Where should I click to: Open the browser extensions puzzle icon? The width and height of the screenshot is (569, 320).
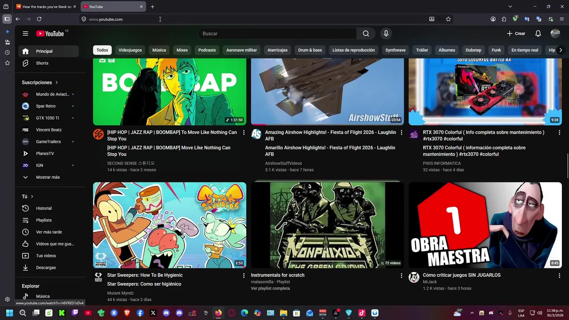coord(504,19)
